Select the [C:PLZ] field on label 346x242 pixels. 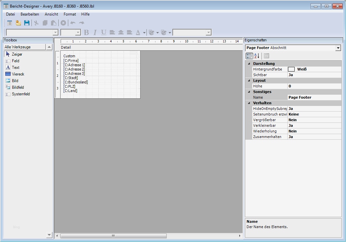(x=69, y=86)
